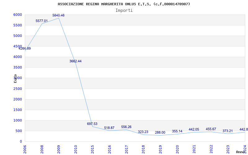Click the 2008 year tick label
248x155 pixels.
click(x=42, y=149)
